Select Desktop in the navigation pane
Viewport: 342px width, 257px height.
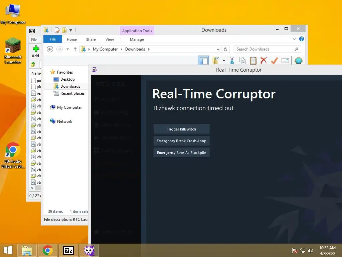click(x=67, y=79)
